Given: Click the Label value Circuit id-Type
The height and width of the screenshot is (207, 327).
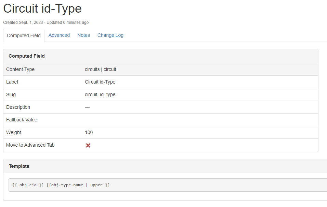Looking at the screenshot, I should 100,82.
